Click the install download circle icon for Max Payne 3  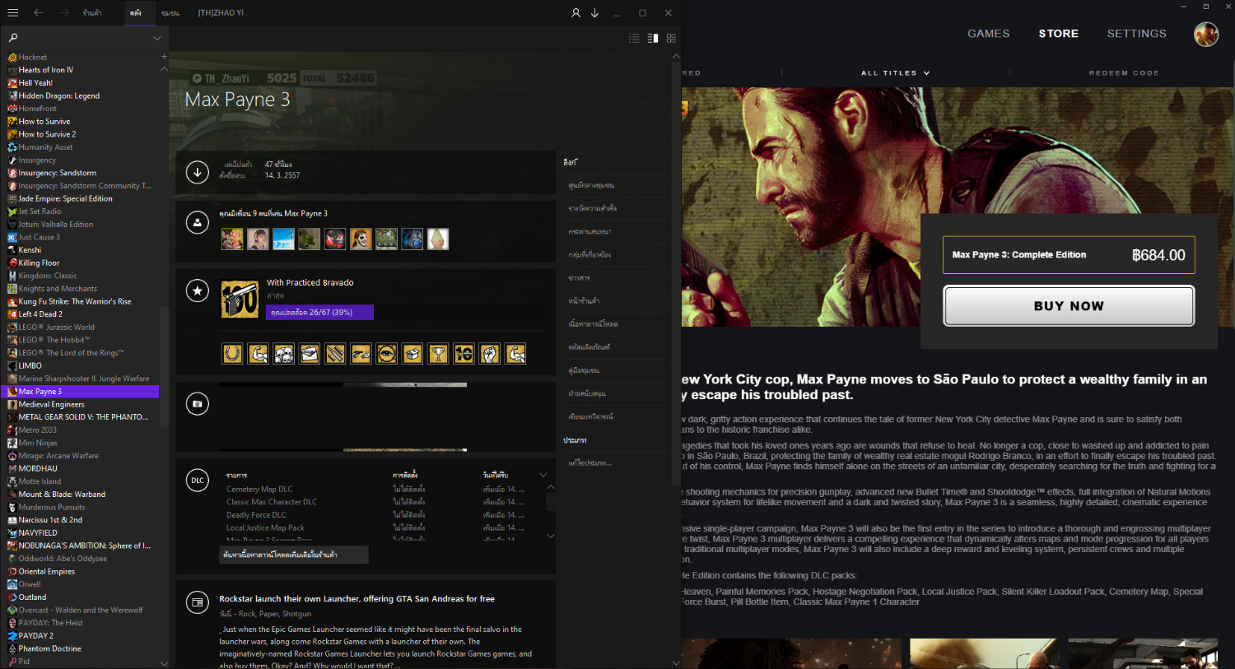198,172
